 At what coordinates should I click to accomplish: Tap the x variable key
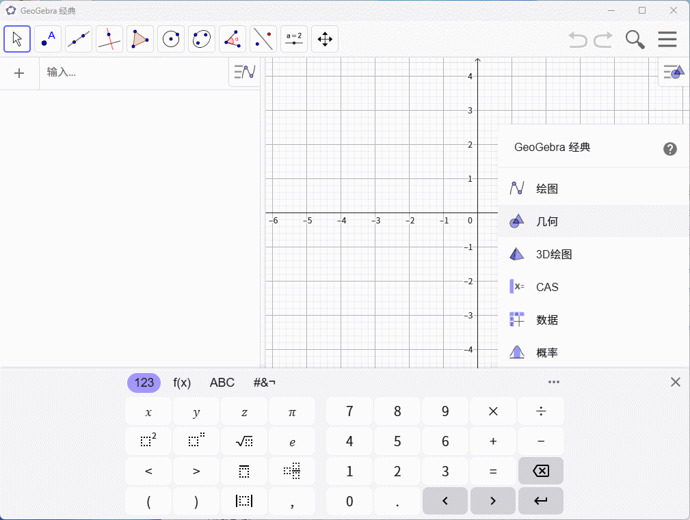[148, 411]
